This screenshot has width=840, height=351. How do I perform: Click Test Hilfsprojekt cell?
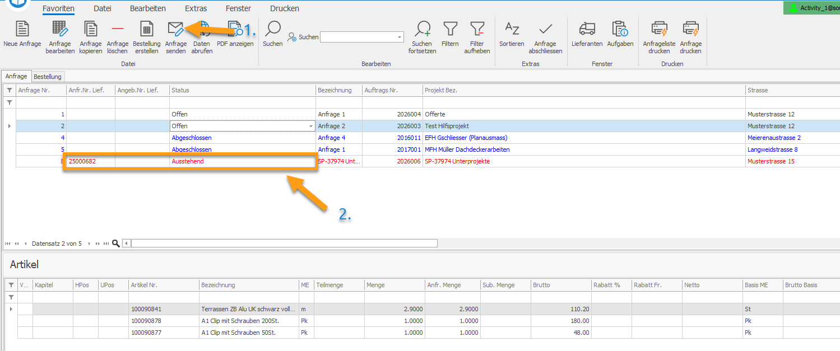coord(584,126)
